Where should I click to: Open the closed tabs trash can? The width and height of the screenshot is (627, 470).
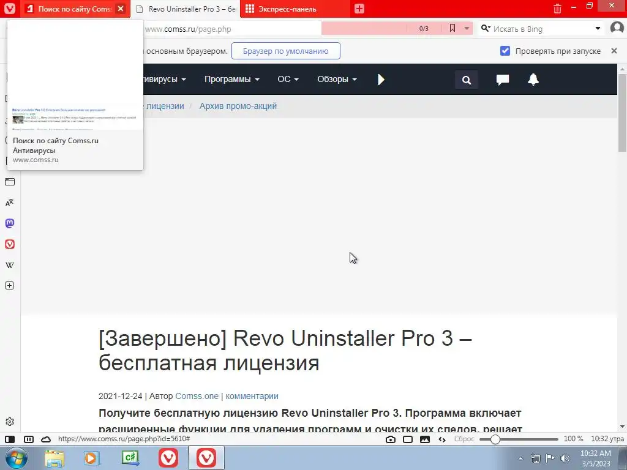pyautogui.click(x=557, y=9)
